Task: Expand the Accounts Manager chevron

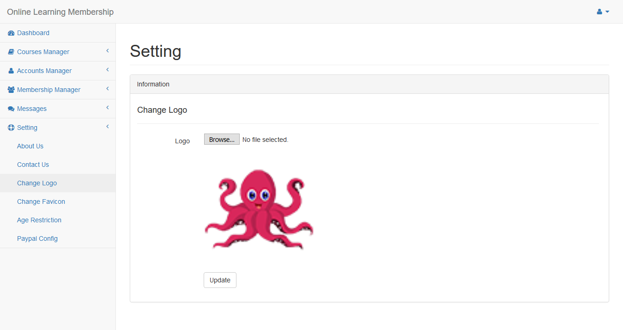Action: (x=107, y=70)
